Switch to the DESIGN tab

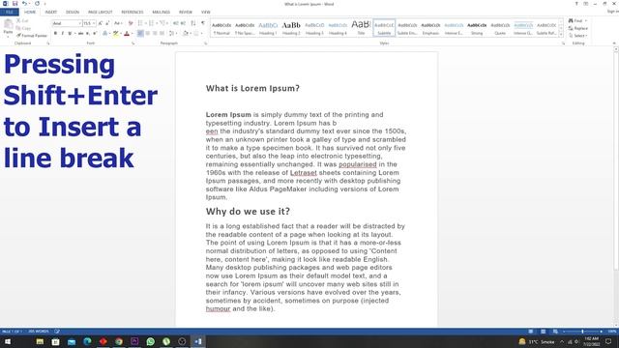point(73,13)
